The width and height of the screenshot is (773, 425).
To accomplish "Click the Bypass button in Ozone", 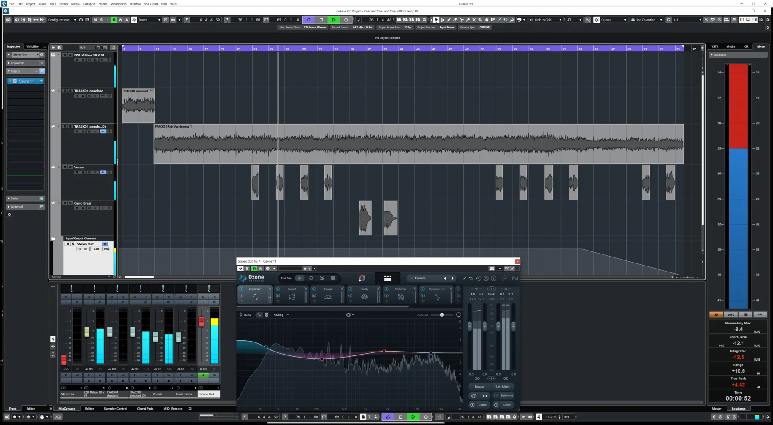I will pos(479,386).
